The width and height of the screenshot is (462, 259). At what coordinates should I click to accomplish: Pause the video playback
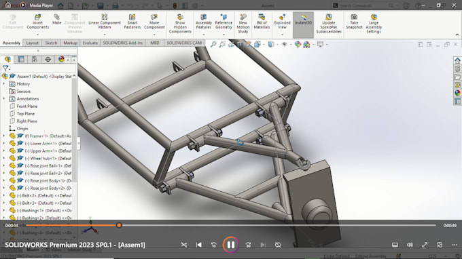coord(231,245)
